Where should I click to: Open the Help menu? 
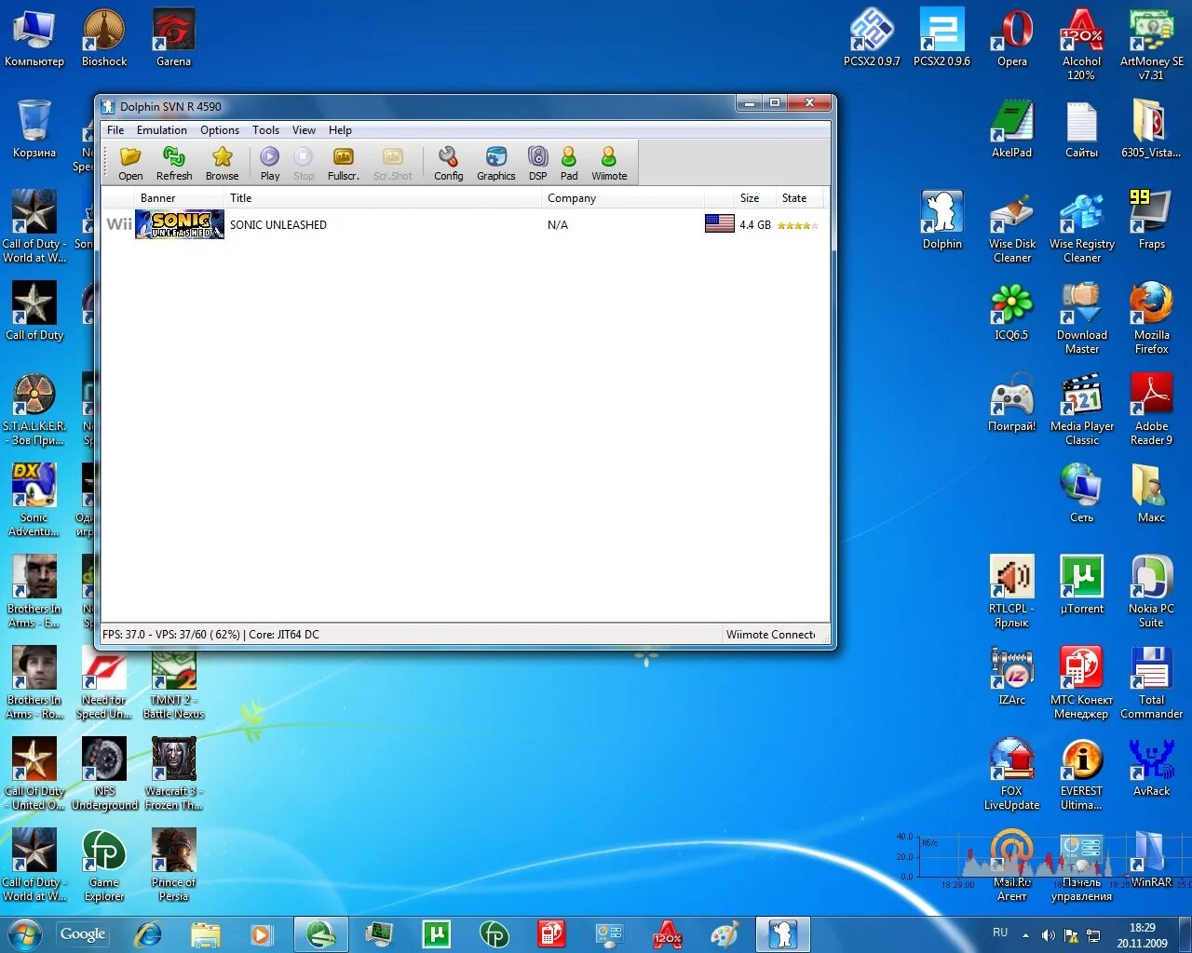pyautogui.click(x=340, y=130)
